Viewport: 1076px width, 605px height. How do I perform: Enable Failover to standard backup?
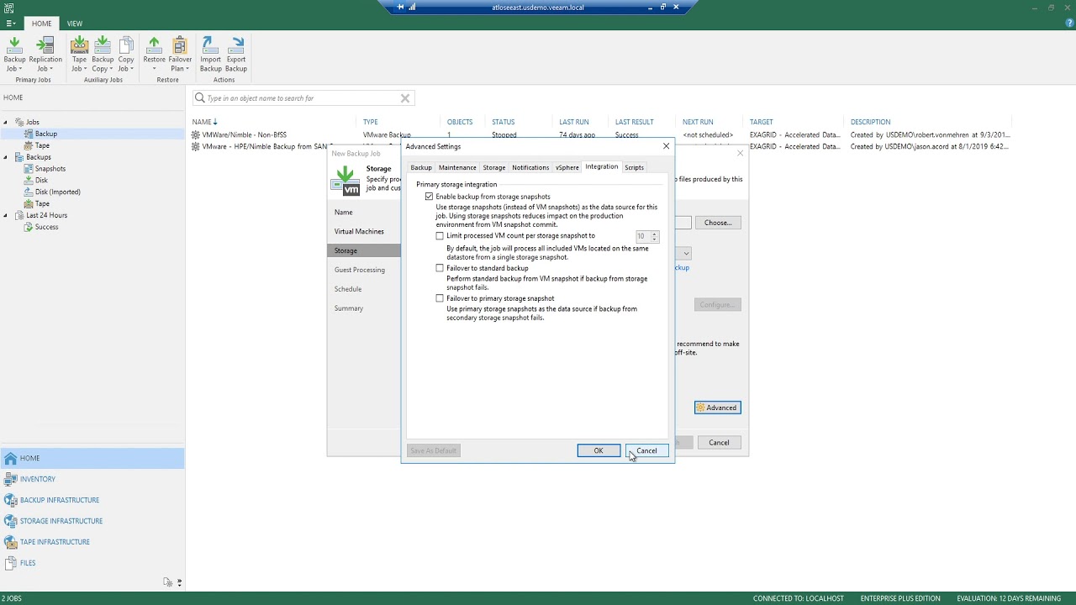(x=440, y=268)
